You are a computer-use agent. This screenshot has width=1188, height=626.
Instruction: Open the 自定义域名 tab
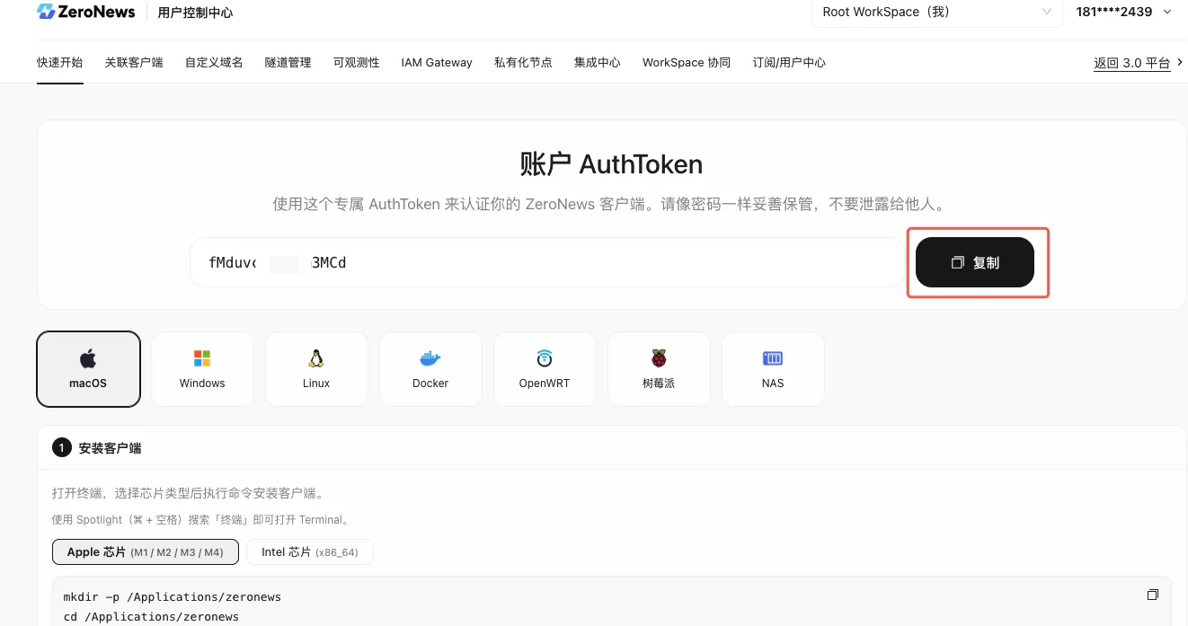[214, 63]
